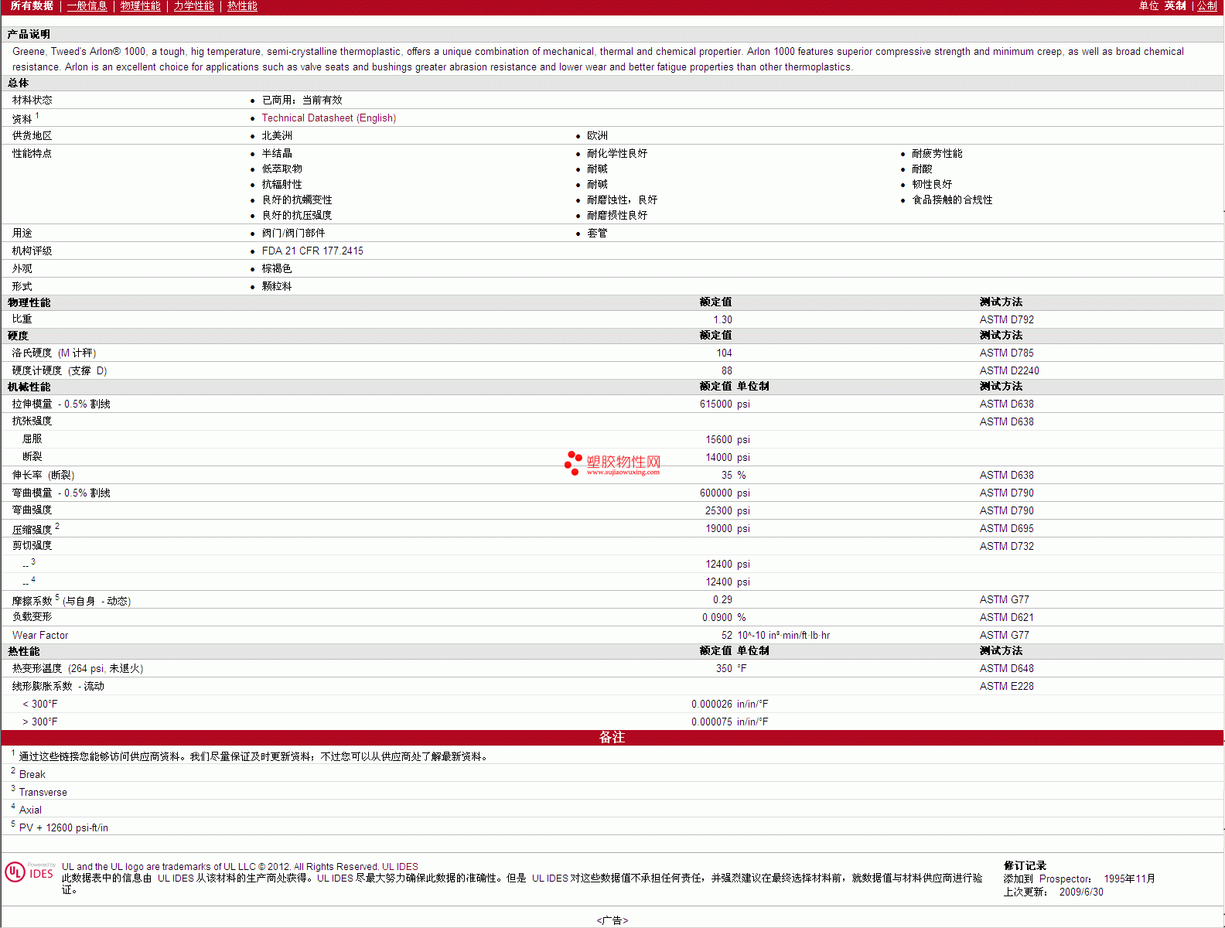Click the 食品接触的合规性 feature
The width and height of the screenshot is (1225, 928).
951,200
